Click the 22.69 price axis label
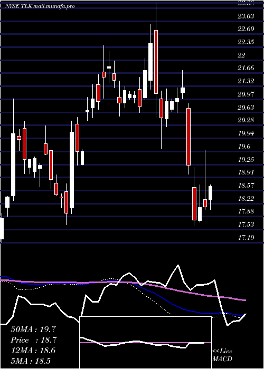 click(246, 29)
